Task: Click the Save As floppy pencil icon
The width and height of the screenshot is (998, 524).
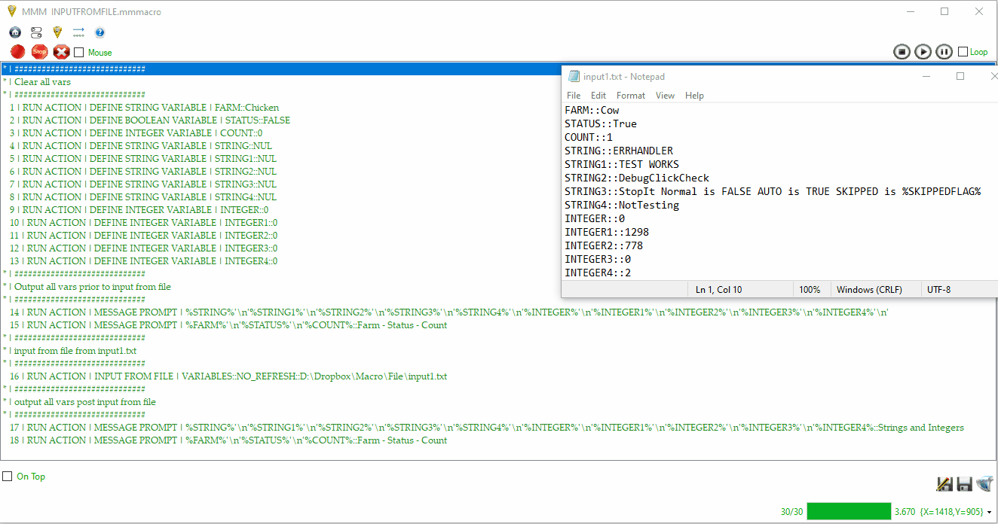Action: [x=944, y=484]
